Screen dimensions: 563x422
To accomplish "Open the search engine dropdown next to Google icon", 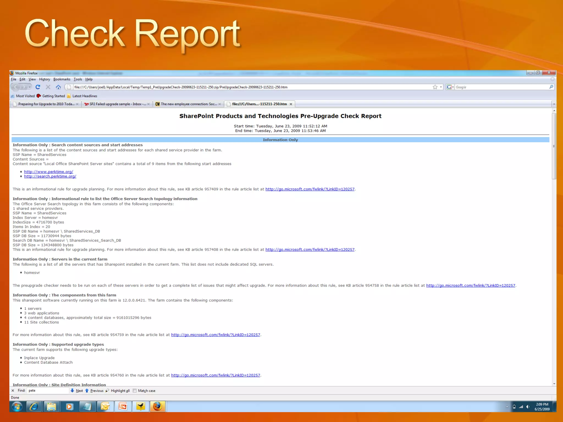I will pyautogui.click(x=453, y=87).
